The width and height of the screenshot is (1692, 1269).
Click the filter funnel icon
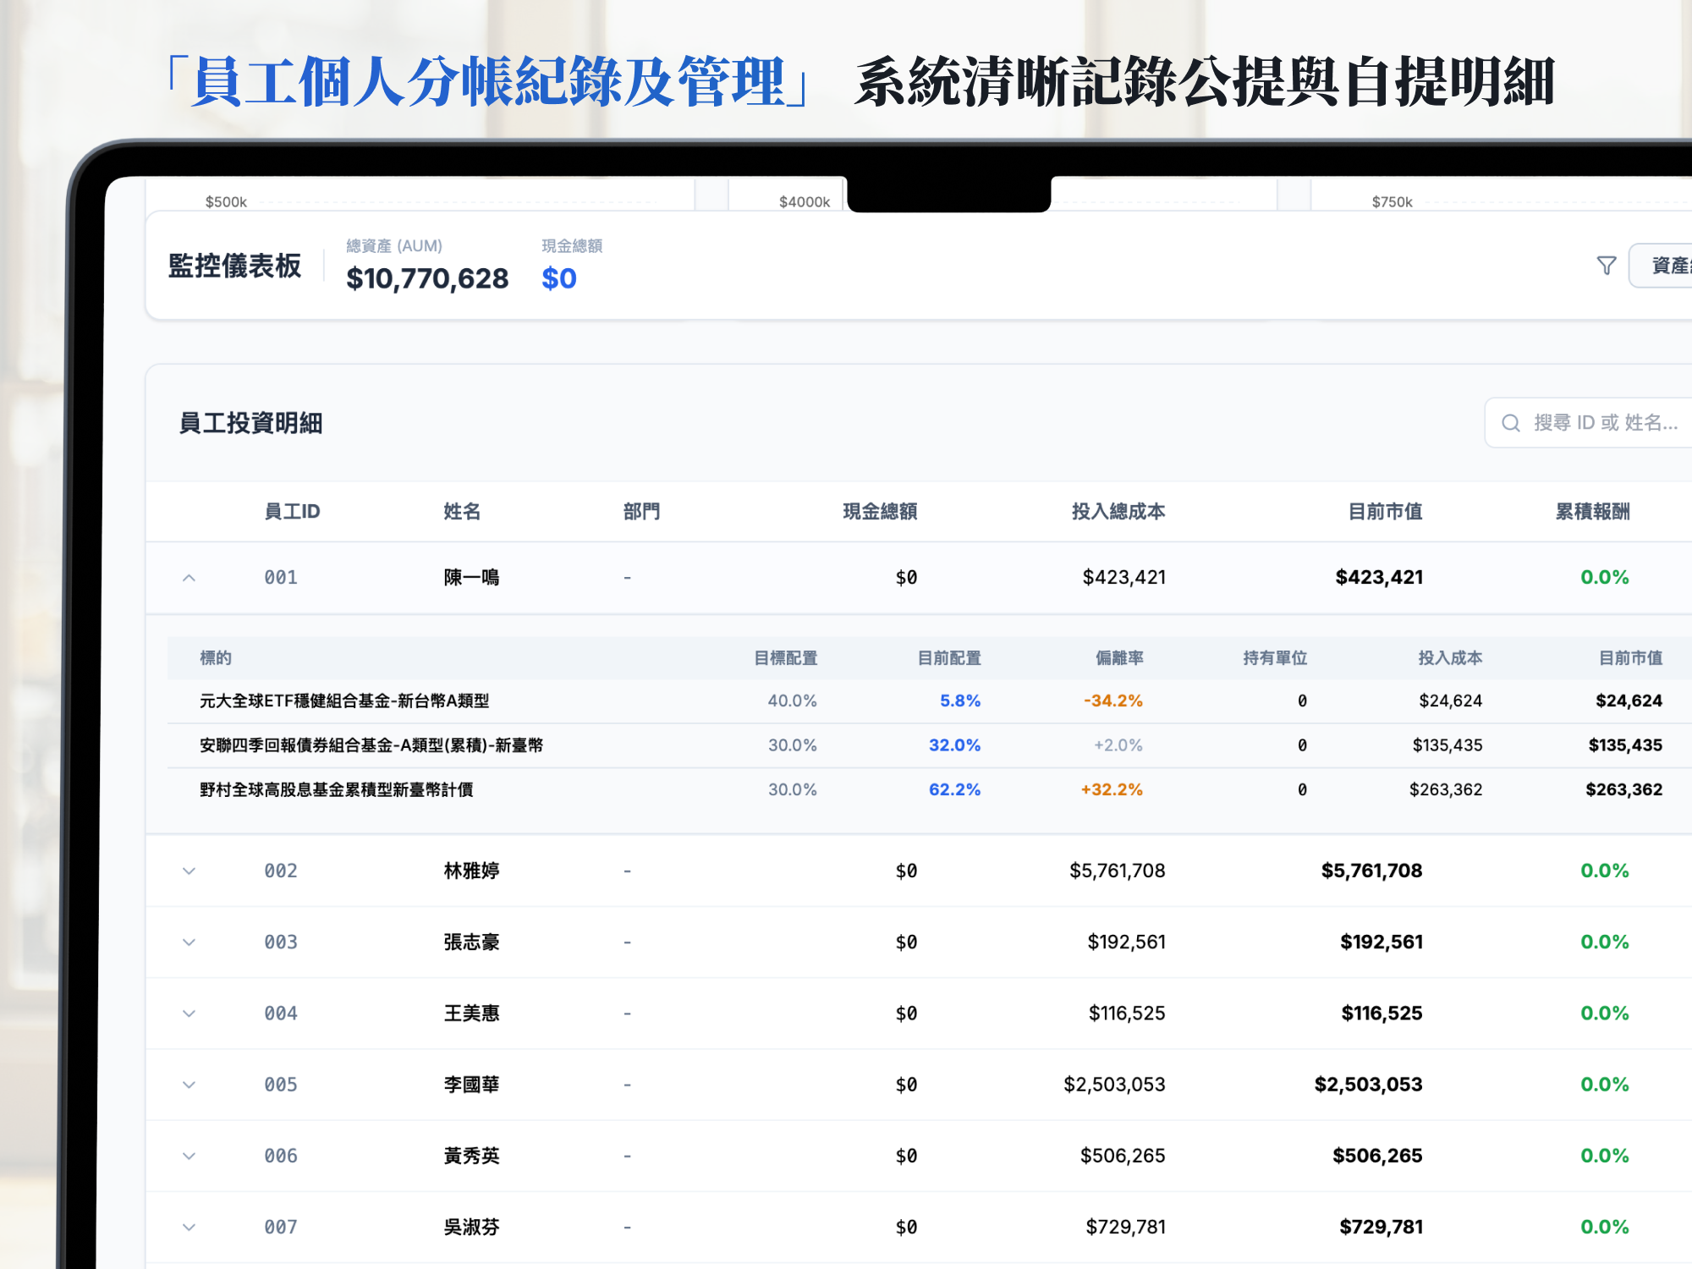click(x=1606, y=266)
